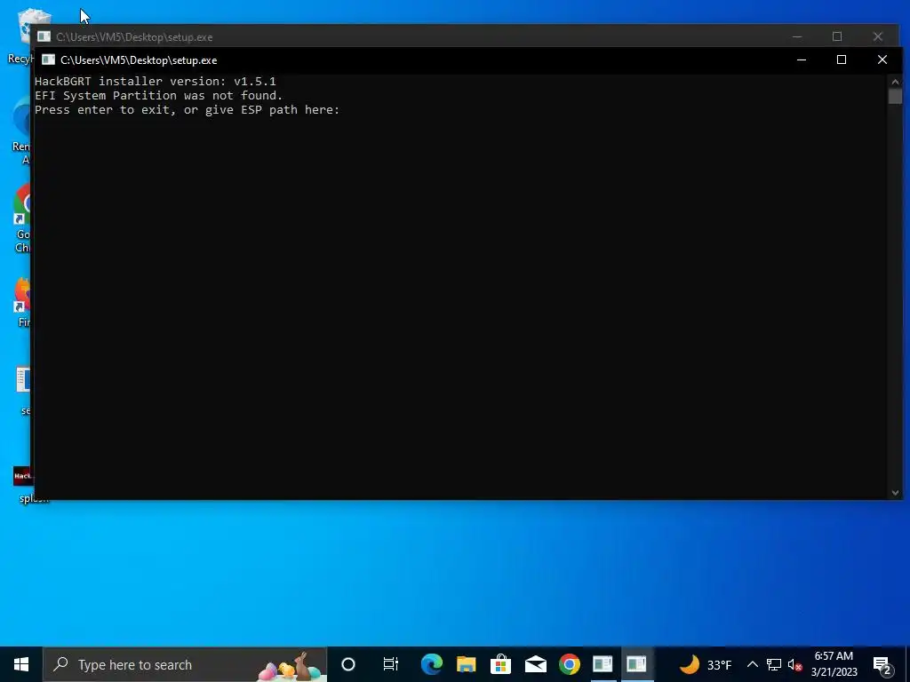Screen dimensions: 910x682
Task: Click the front window title C:\Users\VM5\Desktop\setup.exe
Action: (139, 60)
